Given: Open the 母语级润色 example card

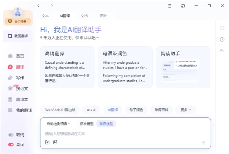Looking at the screenshot, I should [x=125, y=67].
